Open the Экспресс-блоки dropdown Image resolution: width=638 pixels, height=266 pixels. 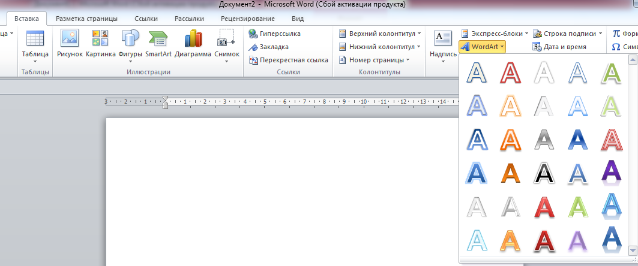[x=495, y=34]
